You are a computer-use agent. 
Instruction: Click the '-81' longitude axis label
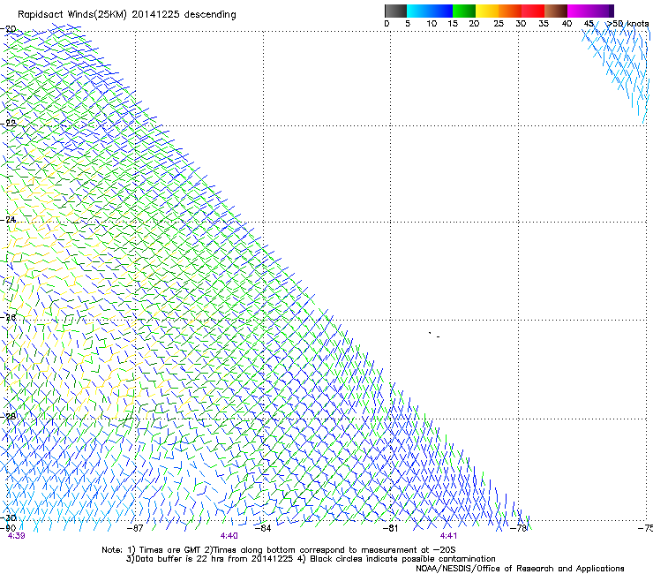pos(391,528)
